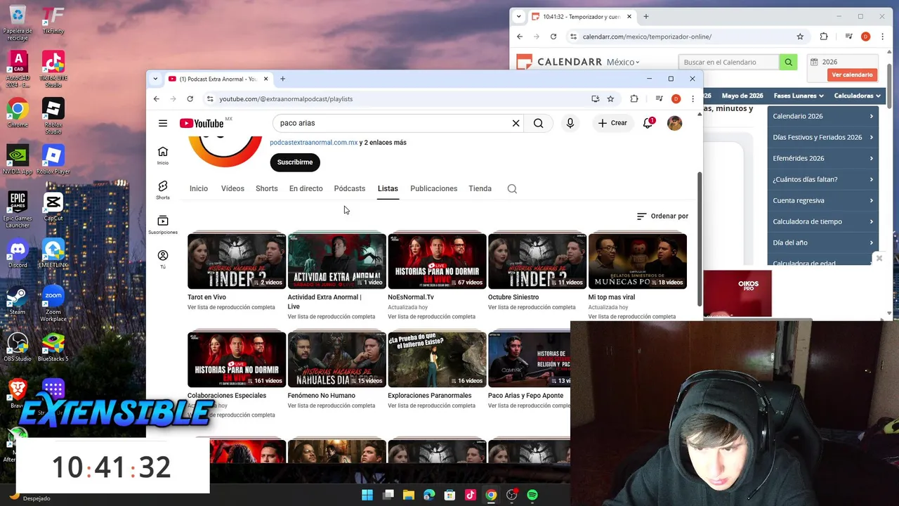Open the three-dot Chrome menu of YouTube window
This screenshot has height=506, width=899.
[x=693, y=99]
